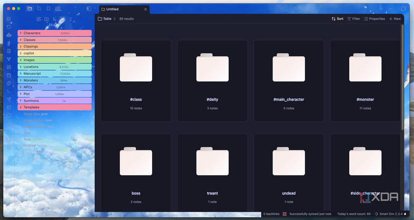
Task: Expand the Manuscript folder
Action: (x=55, y=74)
